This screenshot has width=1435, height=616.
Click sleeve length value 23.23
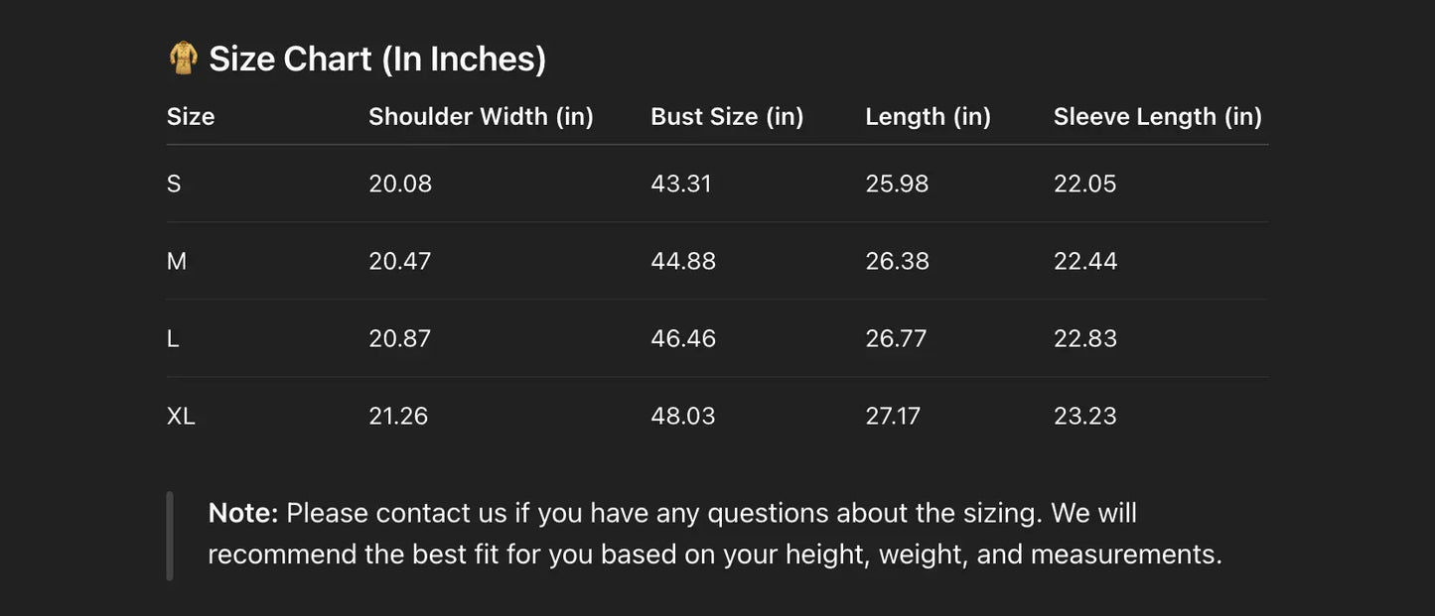[x=1084, y=416]
